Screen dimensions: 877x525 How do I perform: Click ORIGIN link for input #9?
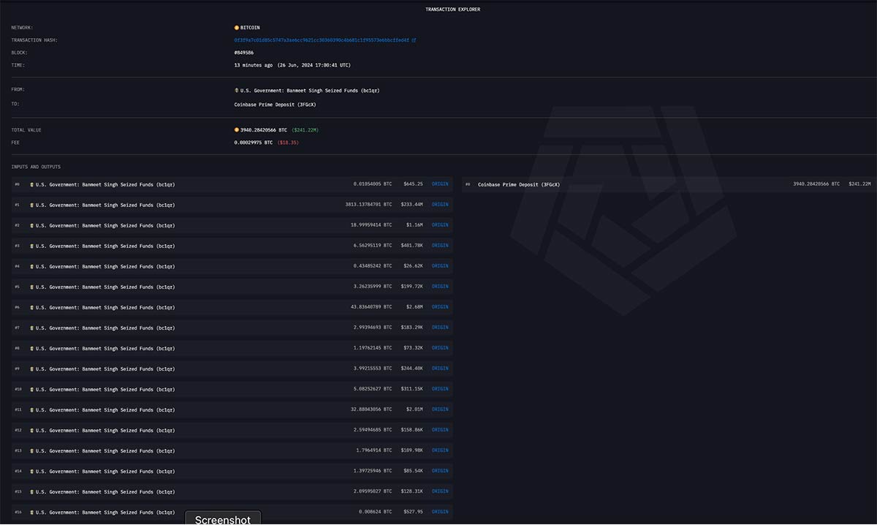pos(440,369)
